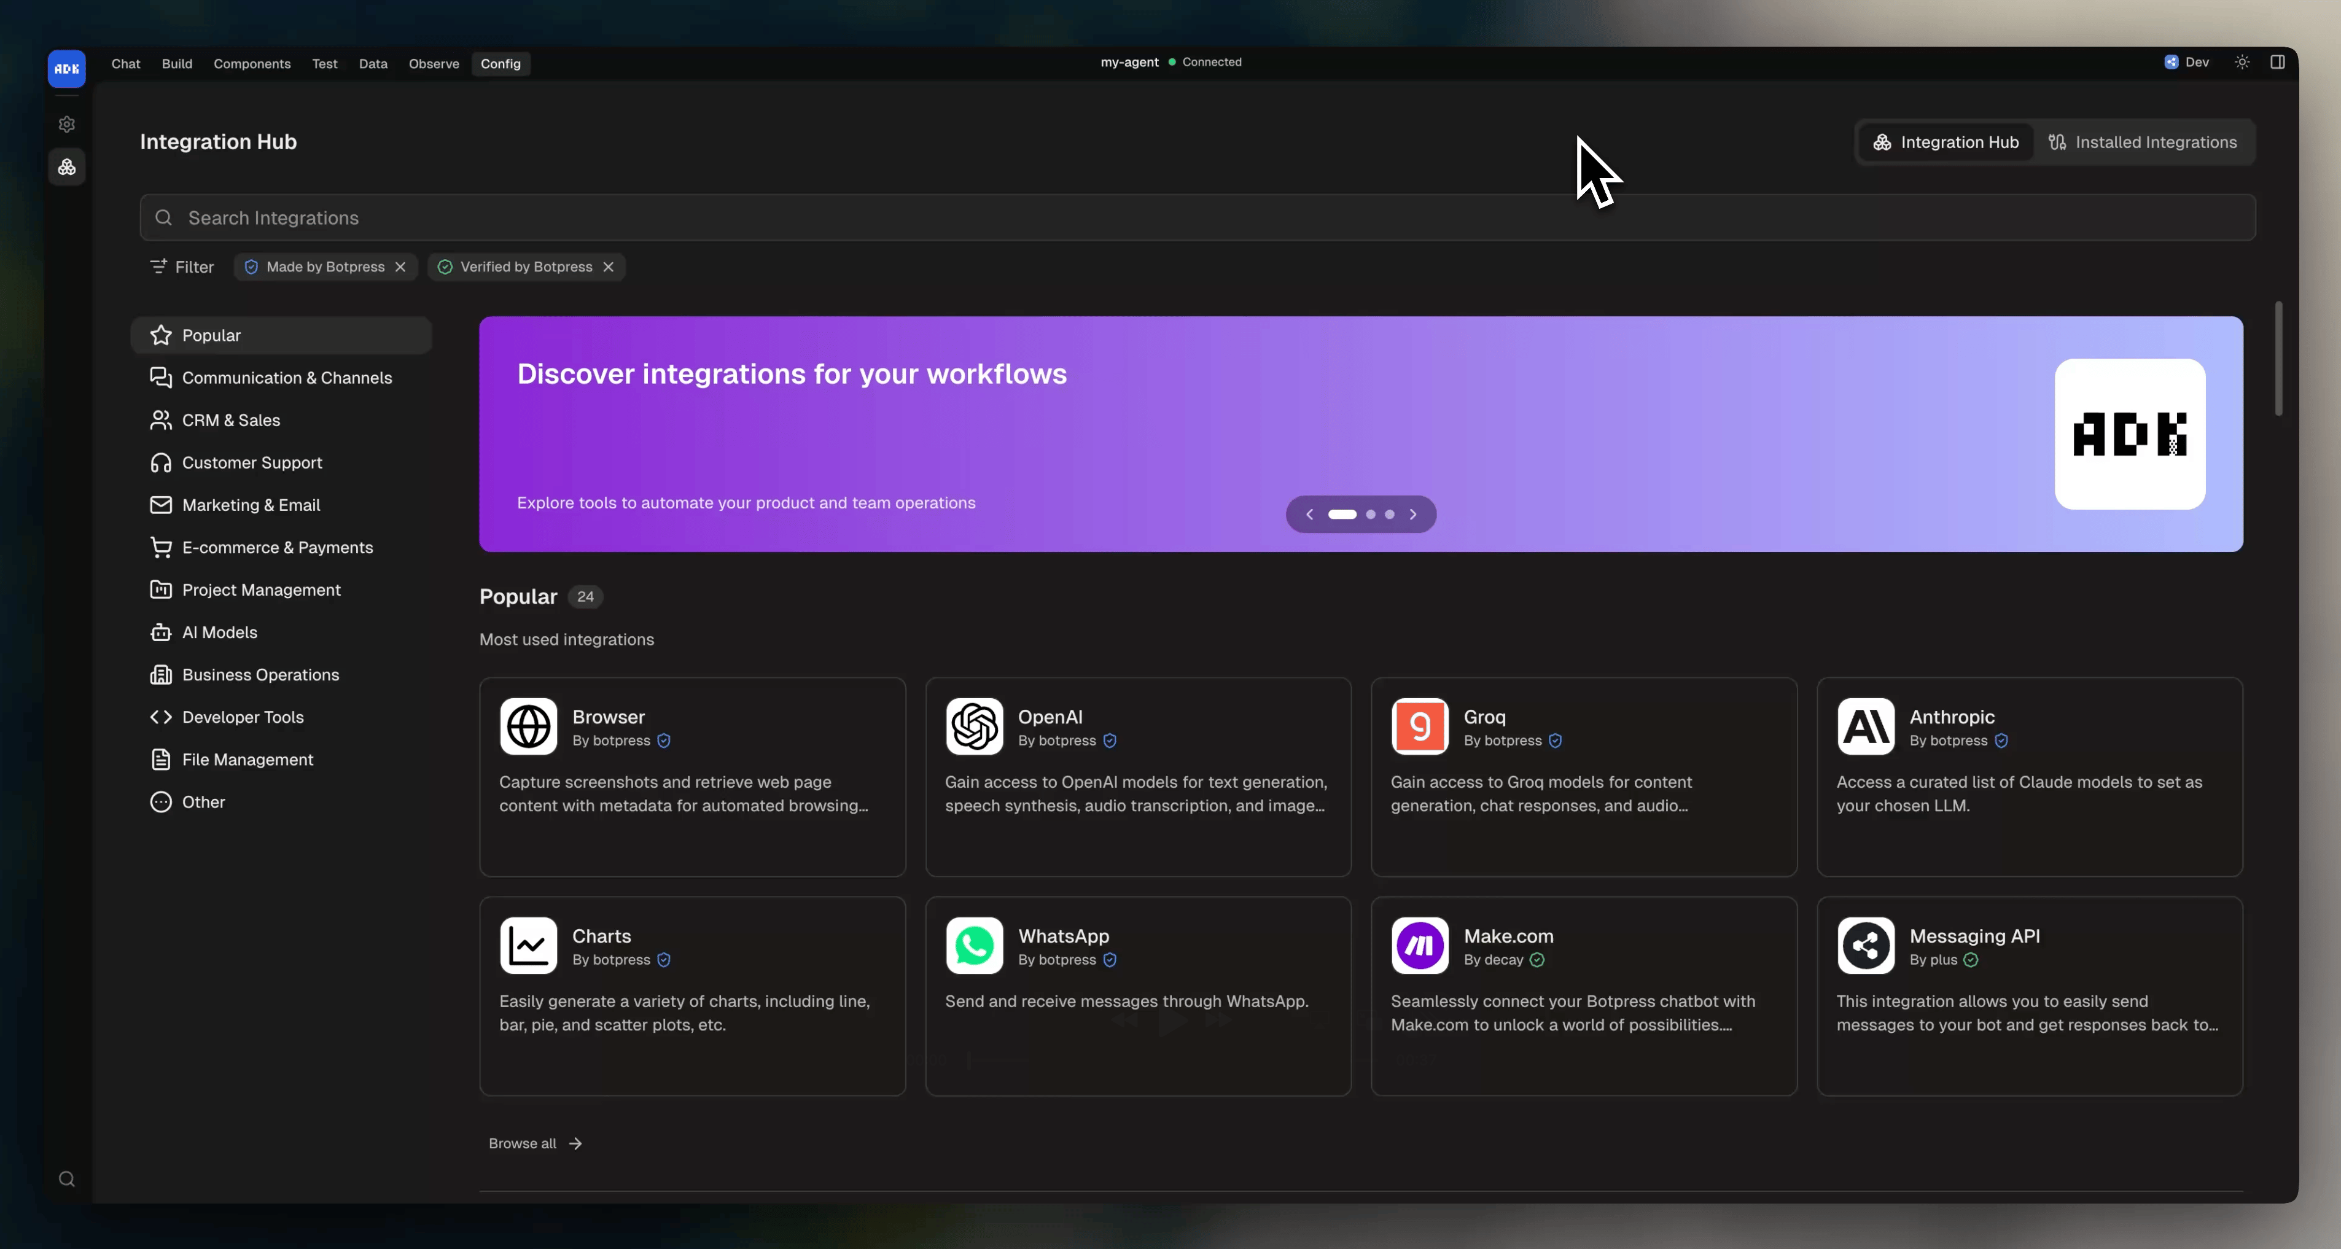Image resolution: width=2341 pixels, height=1249 pixels.
Task: Go to the next banner slide
Action: pyautogui.click(x=1413, y=515)
